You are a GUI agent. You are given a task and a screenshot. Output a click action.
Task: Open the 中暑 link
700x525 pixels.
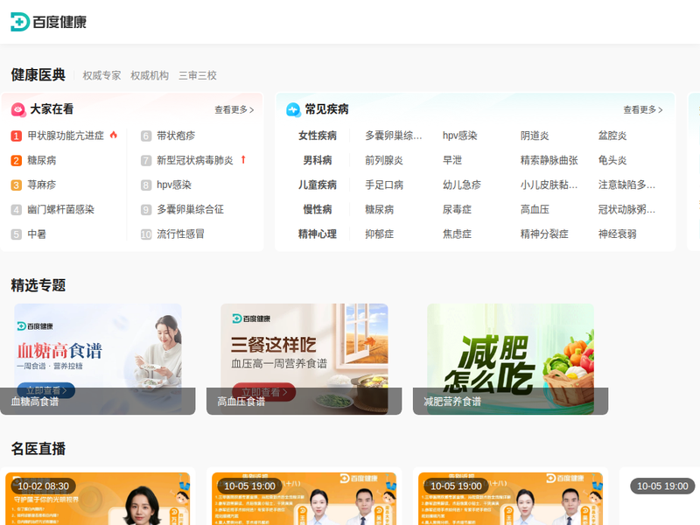(37, 234)
